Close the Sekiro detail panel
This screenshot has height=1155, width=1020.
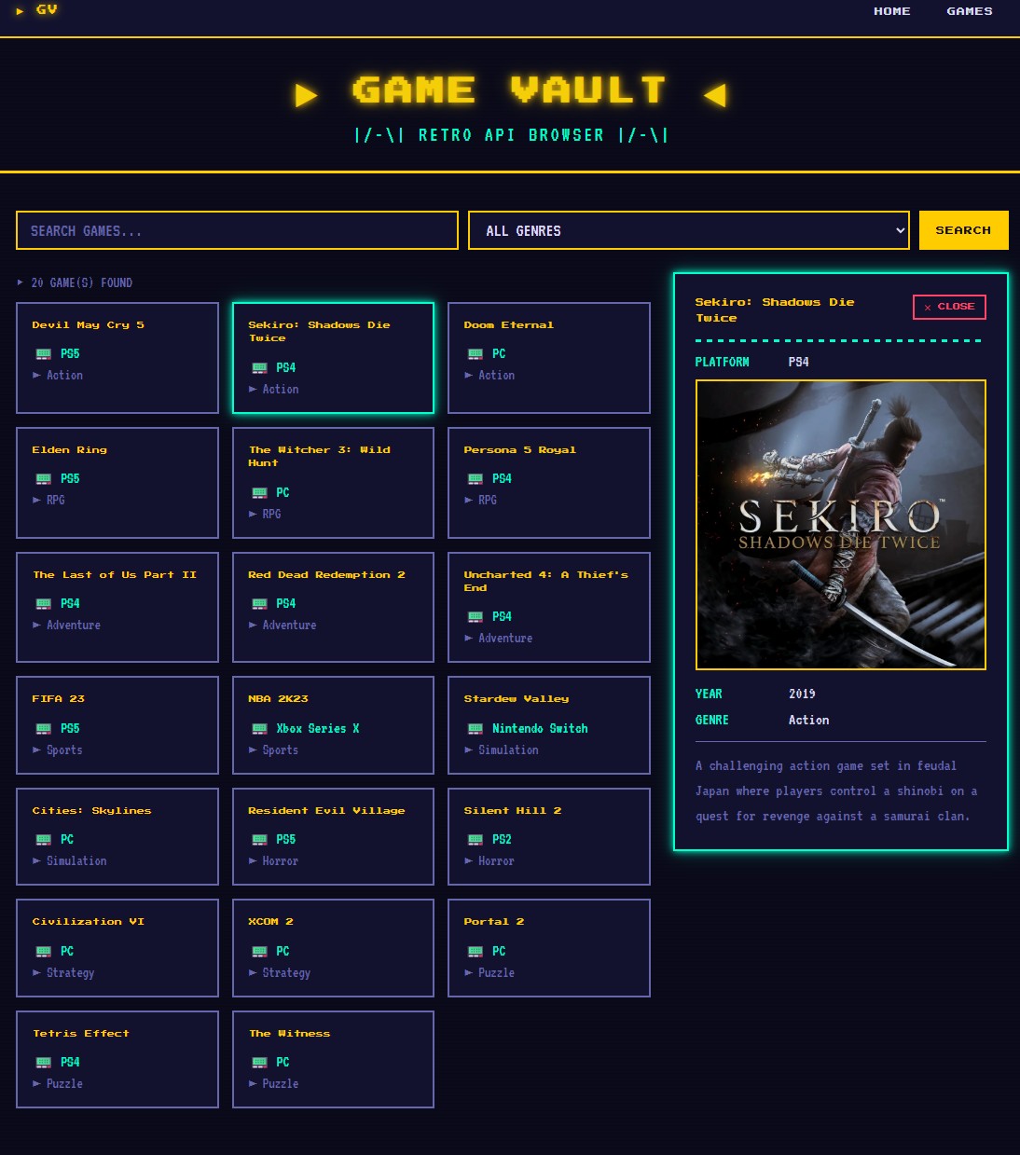[949, 307]
